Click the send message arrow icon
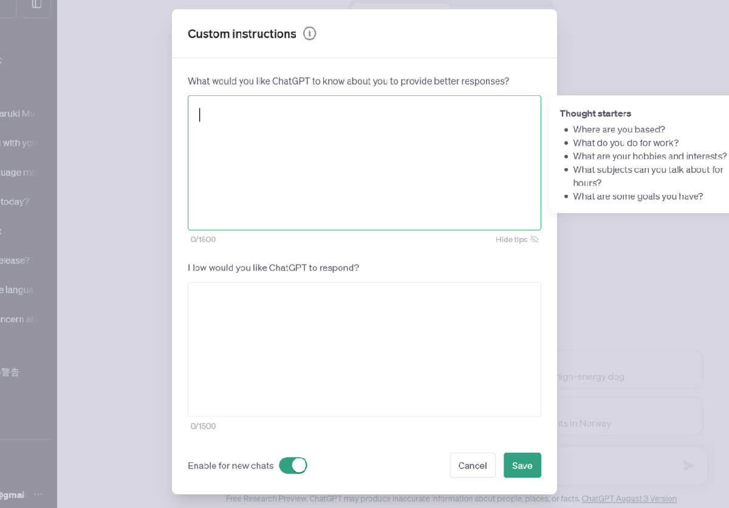 pos(688,466)
